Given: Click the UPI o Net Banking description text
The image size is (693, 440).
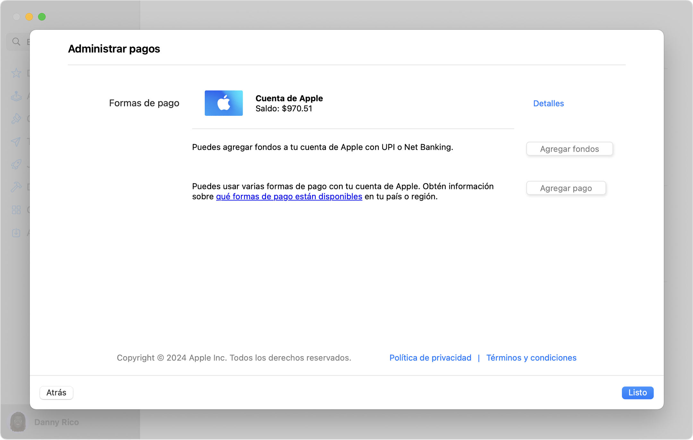Looking at the screenshot, I should pyautogui.click(x=322, y=147).
